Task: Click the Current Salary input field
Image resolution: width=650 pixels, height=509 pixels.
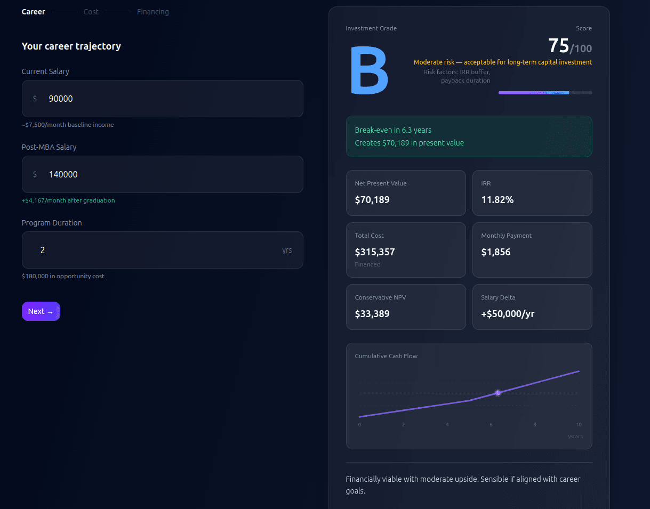Action: pos(162,98)
